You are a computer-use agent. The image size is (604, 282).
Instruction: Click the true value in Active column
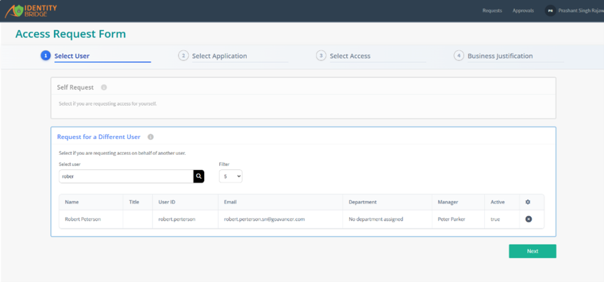495,219
